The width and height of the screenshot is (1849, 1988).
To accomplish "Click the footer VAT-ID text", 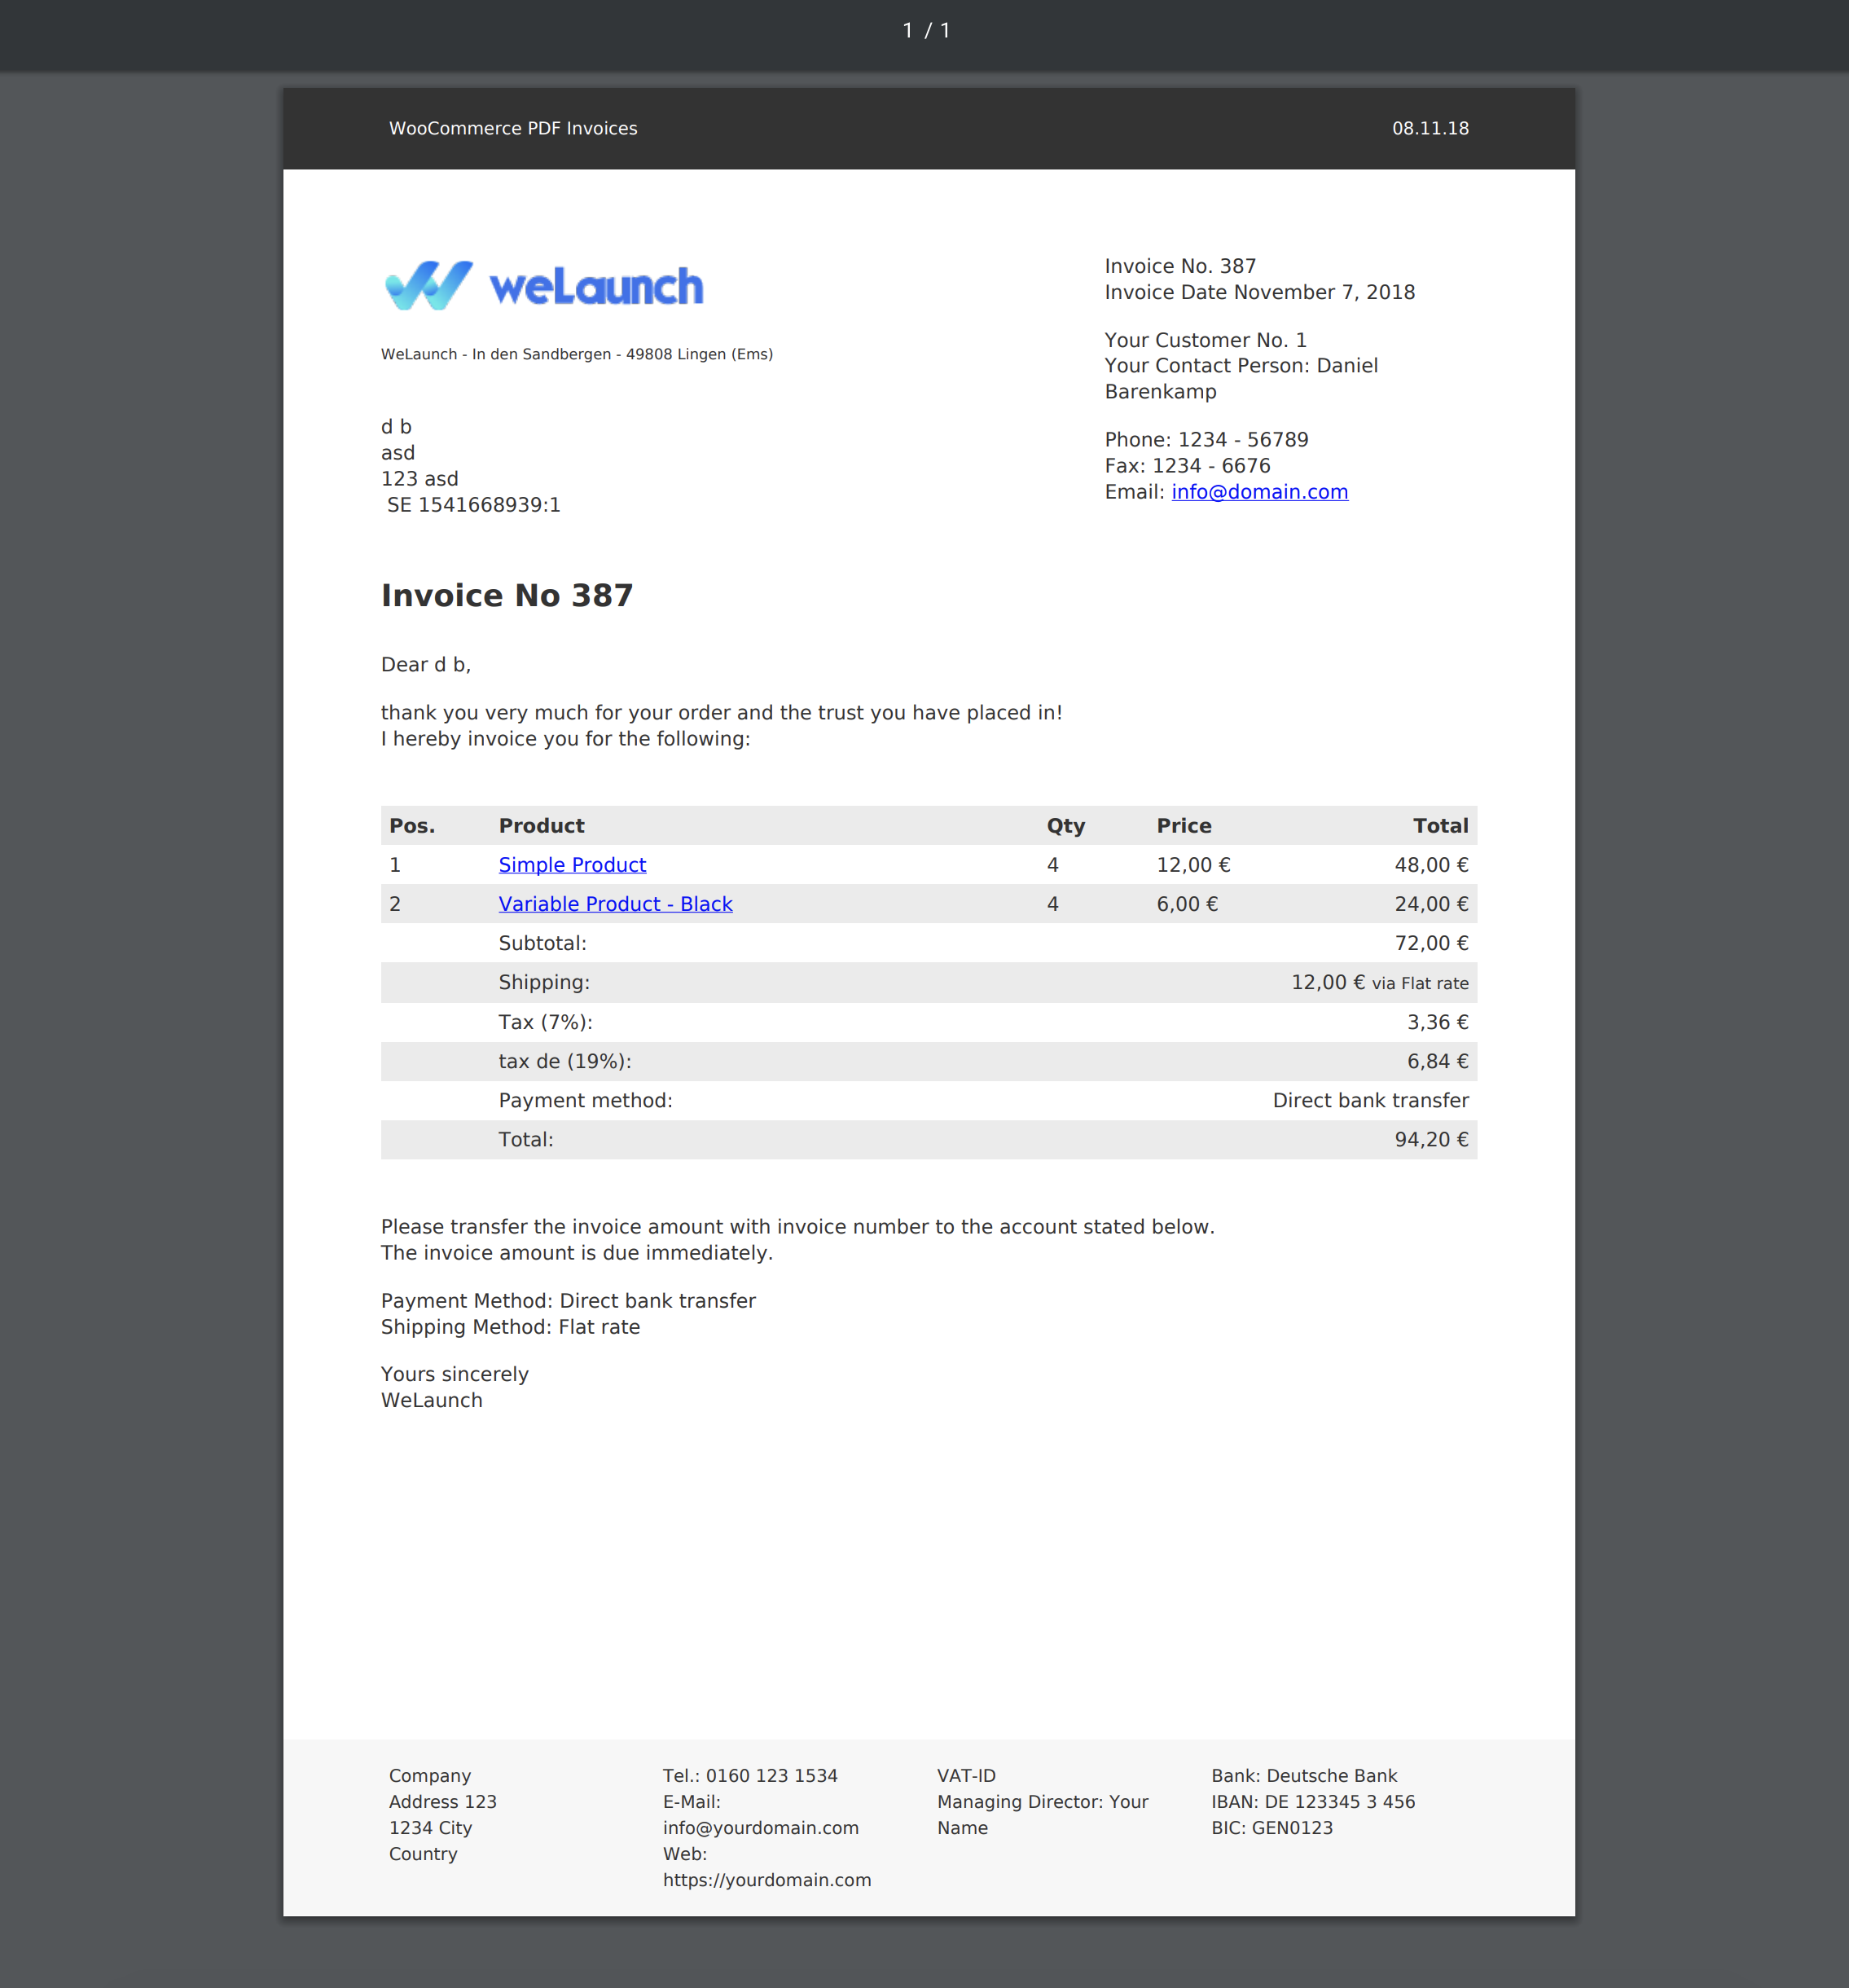I will pyautogui.click(x=966, y=1776).
